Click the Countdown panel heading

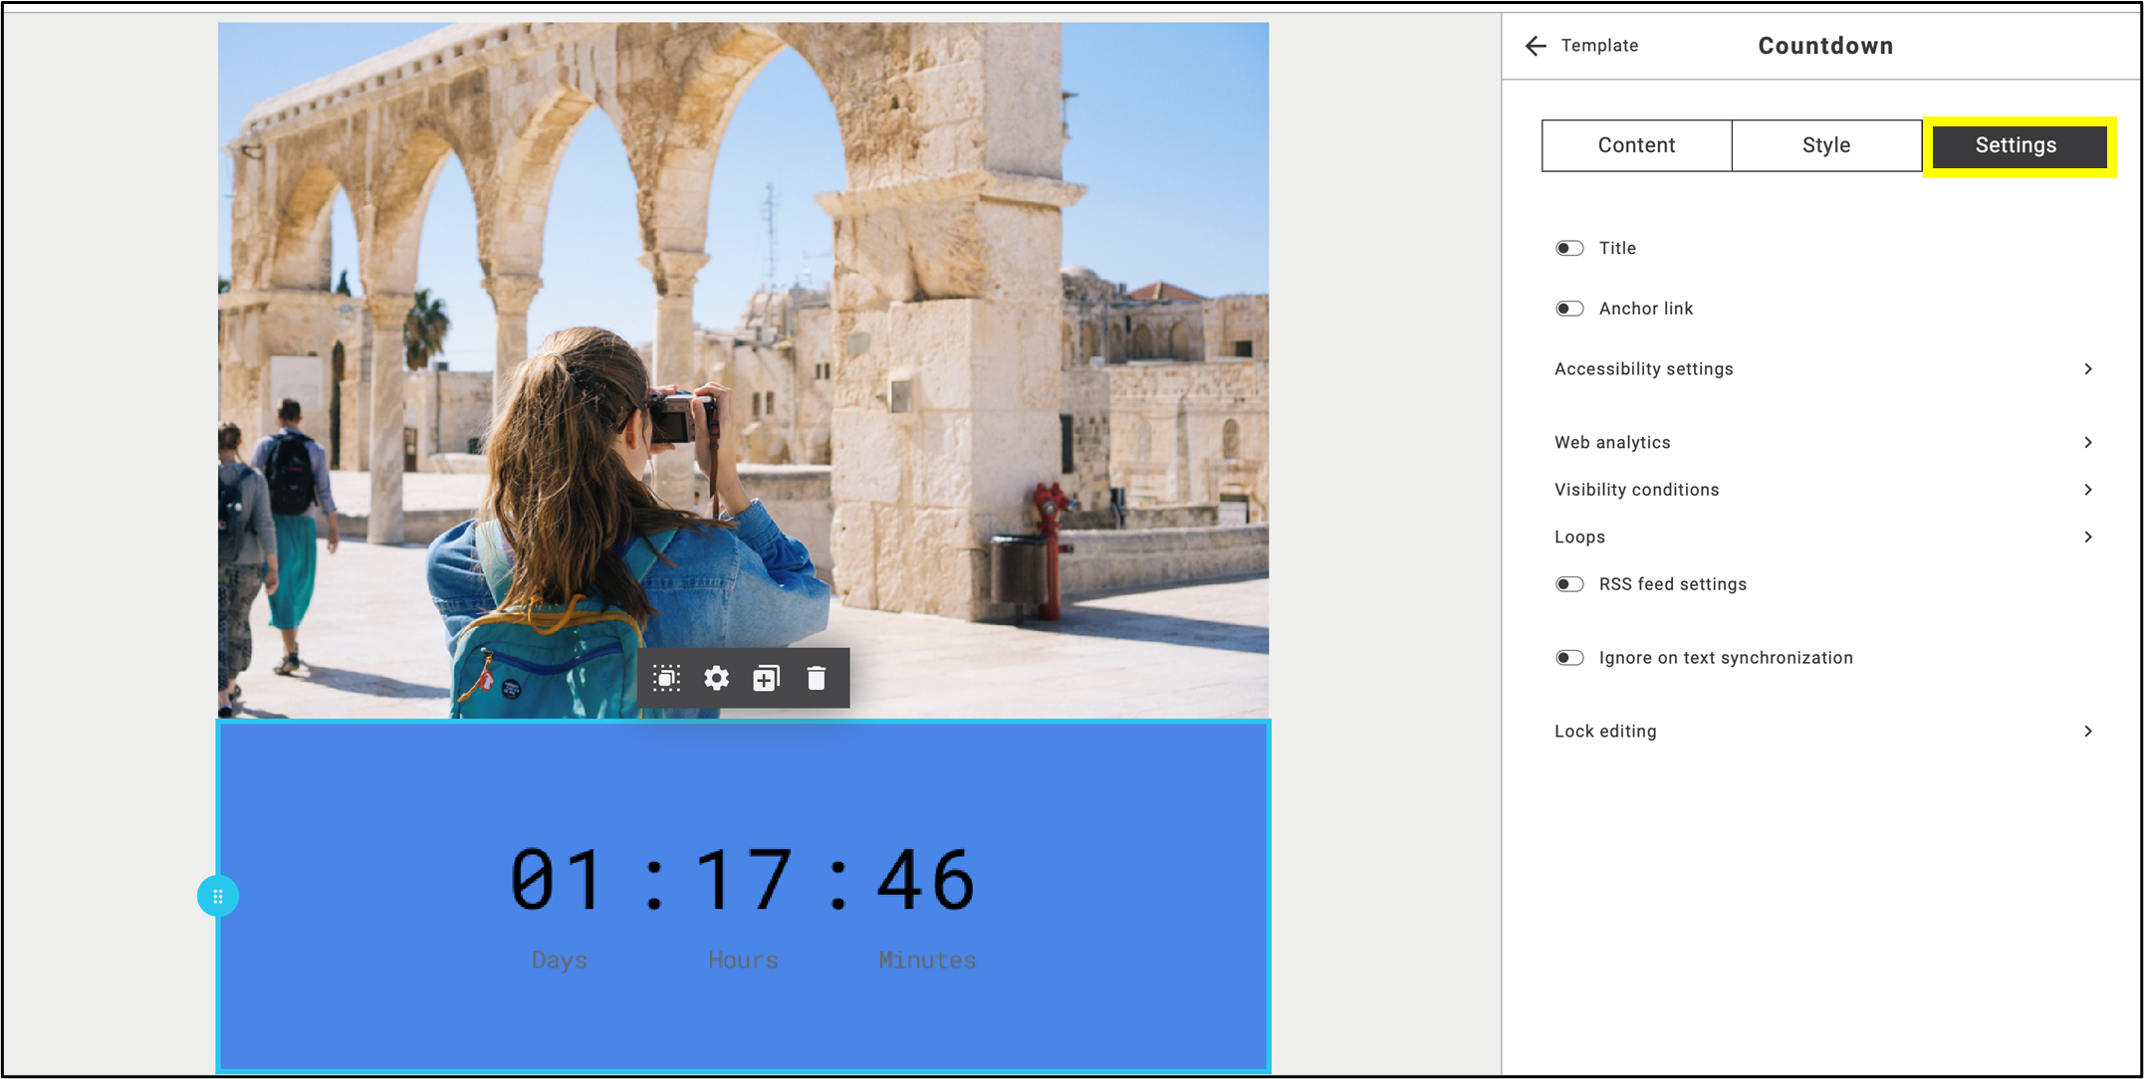(x=1825, y=46)
